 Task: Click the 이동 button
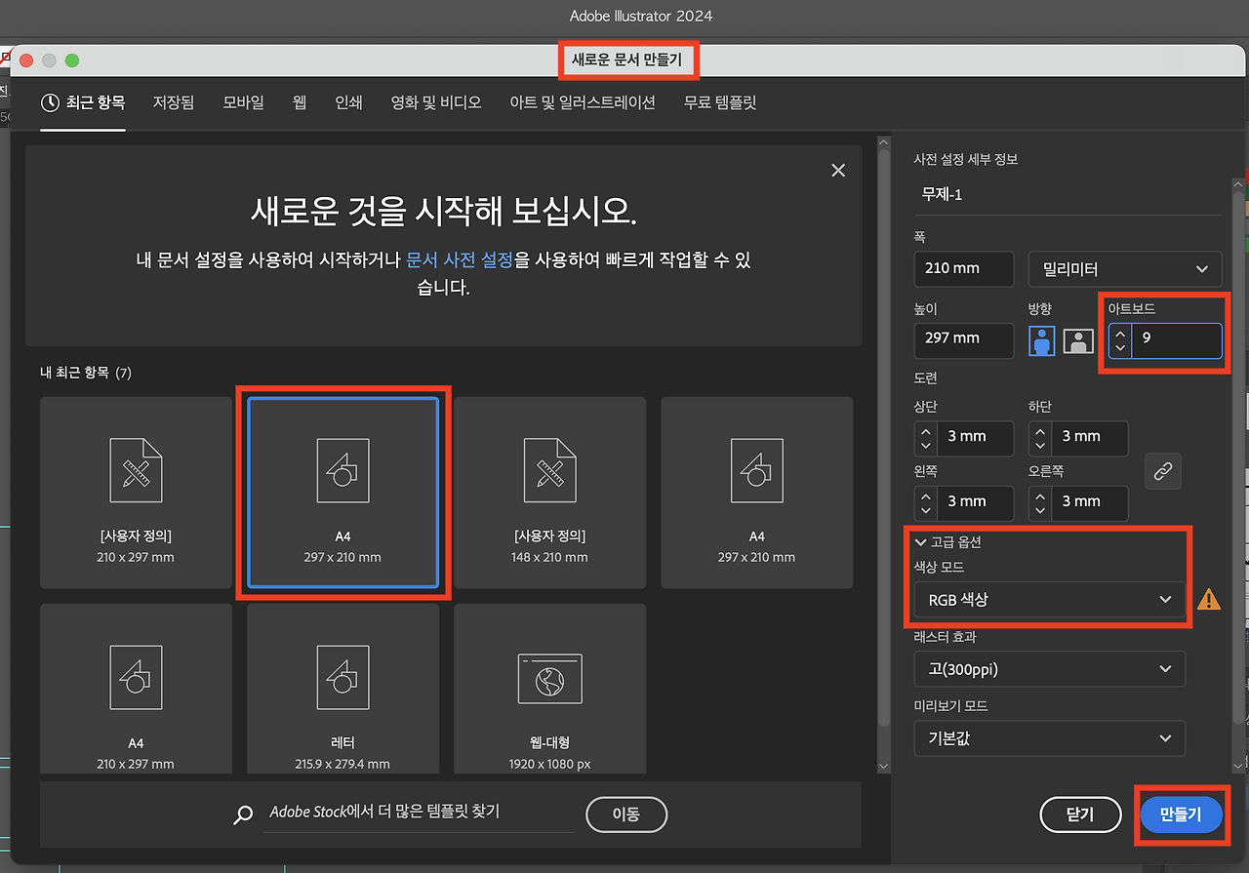626,813
